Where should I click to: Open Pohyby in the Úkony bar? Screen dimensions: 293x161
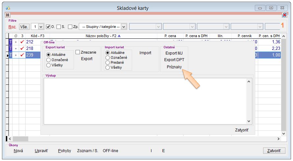pyautogui.click(x=64, y=151)
